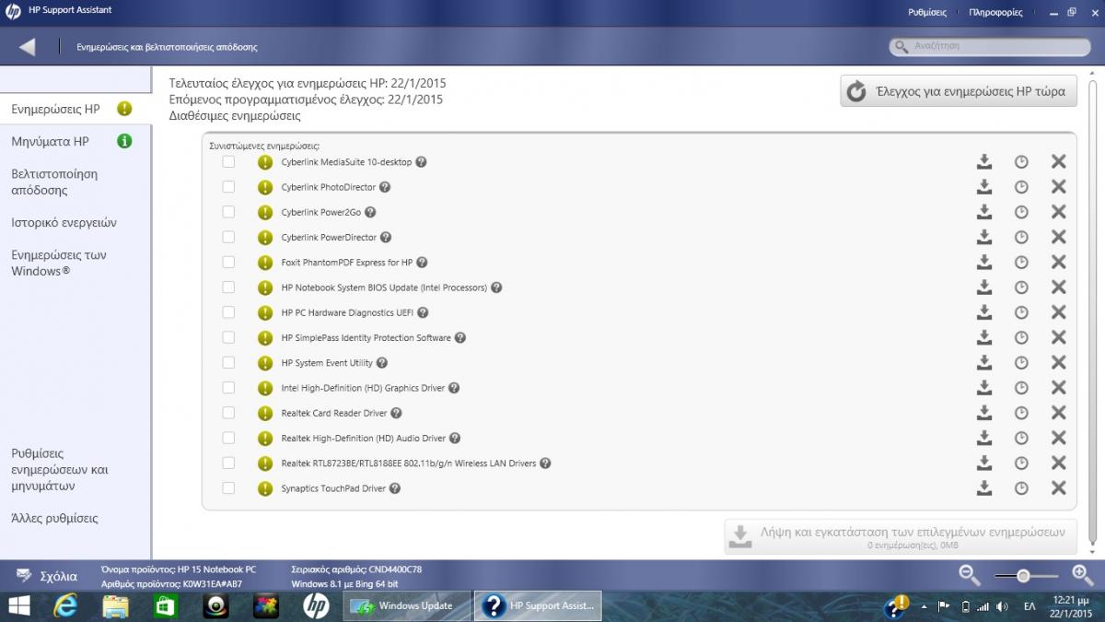Postpone Realtek Card Reader Driver update
The height and width of the screenshot is (622, 1105).
[x=1021, y=413]
